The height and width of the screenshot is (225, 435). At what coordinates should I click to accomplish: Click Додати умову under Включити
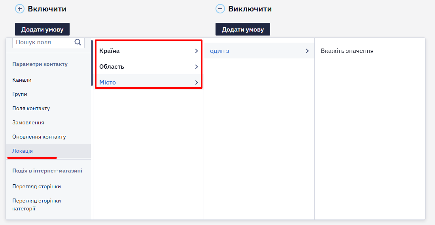pos(42,29)
